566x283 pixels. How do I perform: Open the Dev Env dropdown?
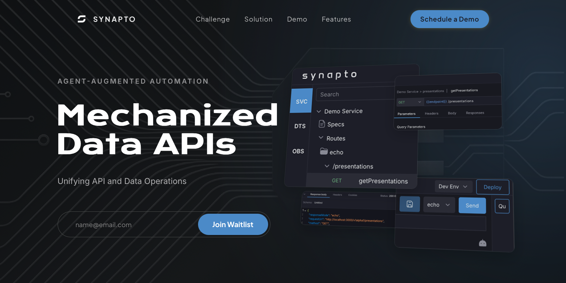point(453,187)
